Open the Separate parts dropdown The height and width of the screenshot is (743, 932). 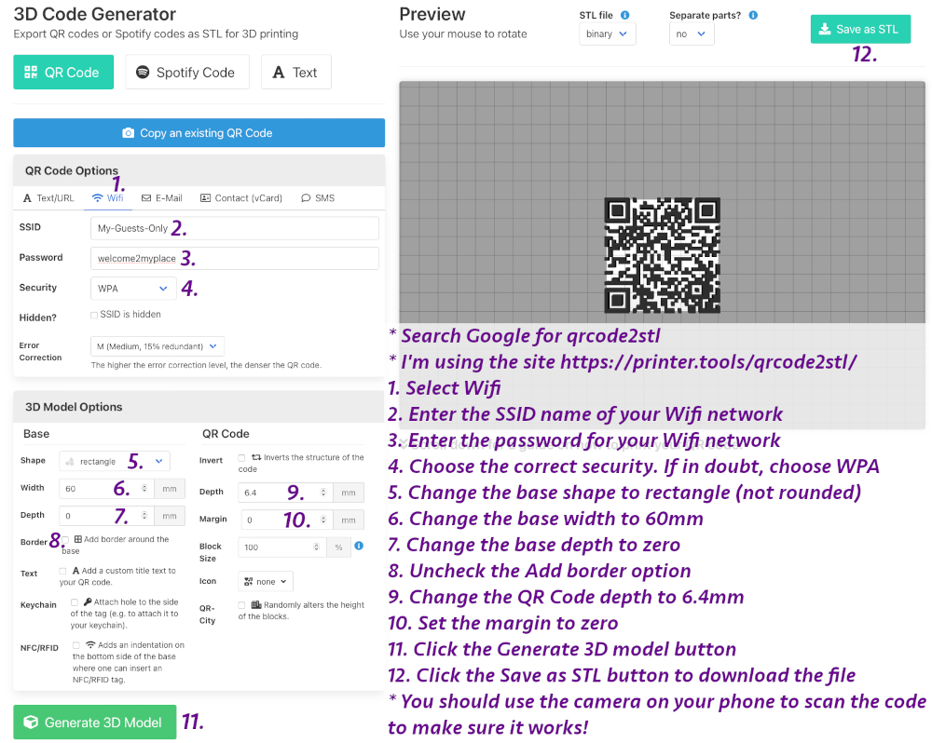click(692, 34)
